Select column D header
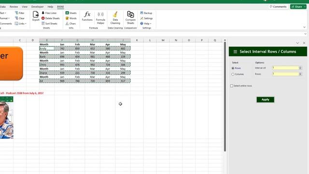This screenshot has height=174, width=309. pyautogui.click(x=33, y=40)
